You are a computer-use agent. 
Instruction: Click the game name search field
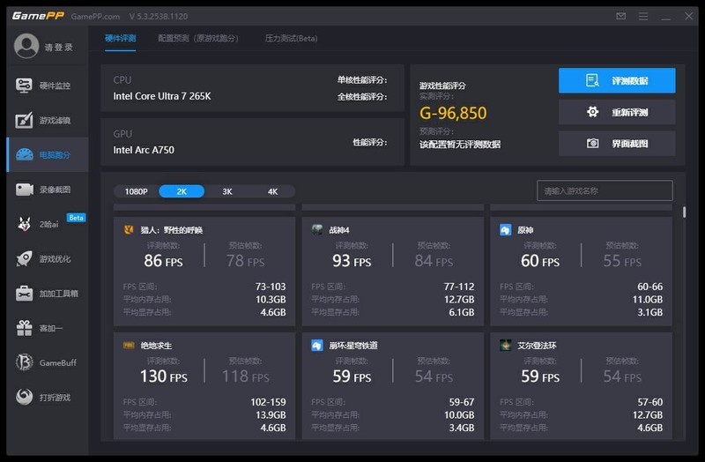click(604, 190)
